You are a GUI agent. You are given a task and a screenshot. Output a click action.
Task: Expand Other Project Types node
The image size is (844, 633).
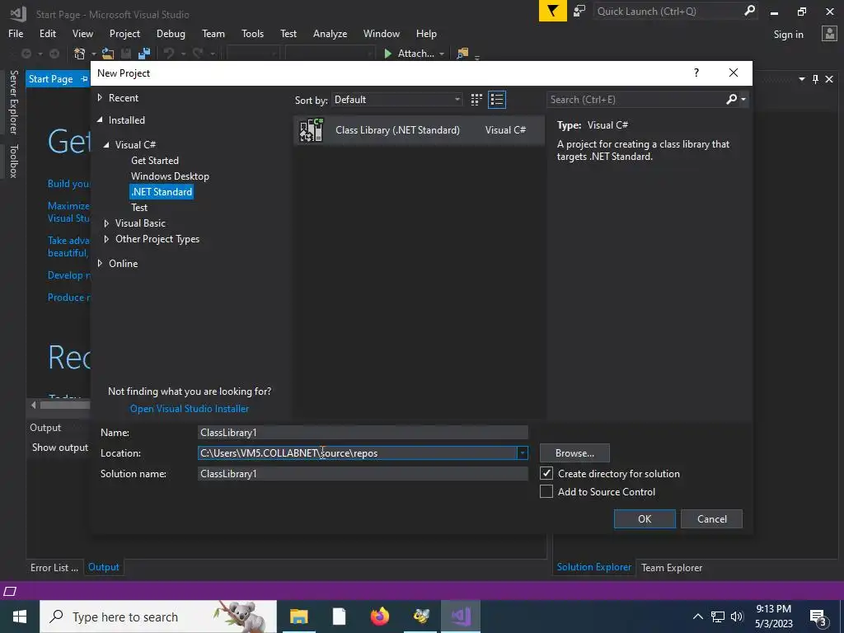(106, 239)
